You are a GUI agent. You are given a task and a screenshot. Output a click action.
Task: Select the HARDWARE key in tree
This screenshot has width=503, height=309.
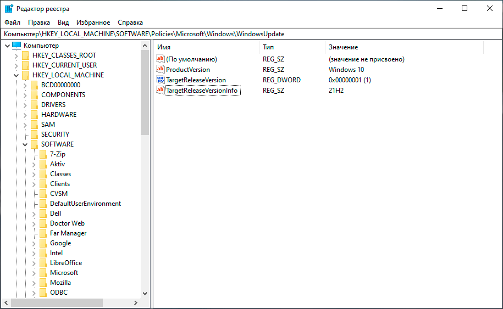pyautogui.click(x=59, y=115)
